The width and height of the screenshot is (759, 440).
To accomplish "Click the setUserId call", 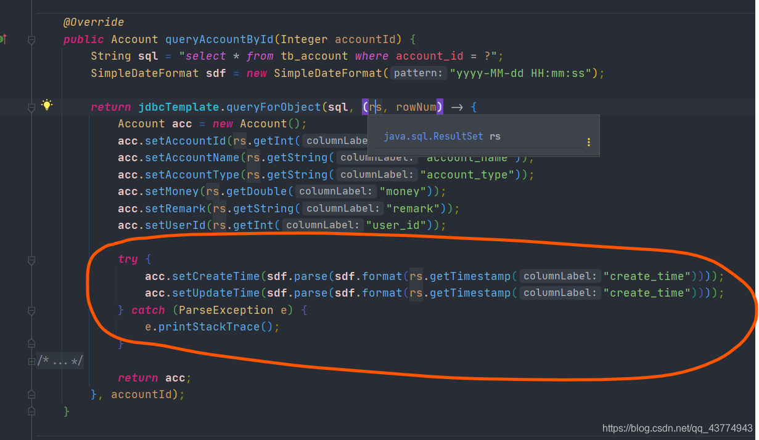I will point(175,225).
